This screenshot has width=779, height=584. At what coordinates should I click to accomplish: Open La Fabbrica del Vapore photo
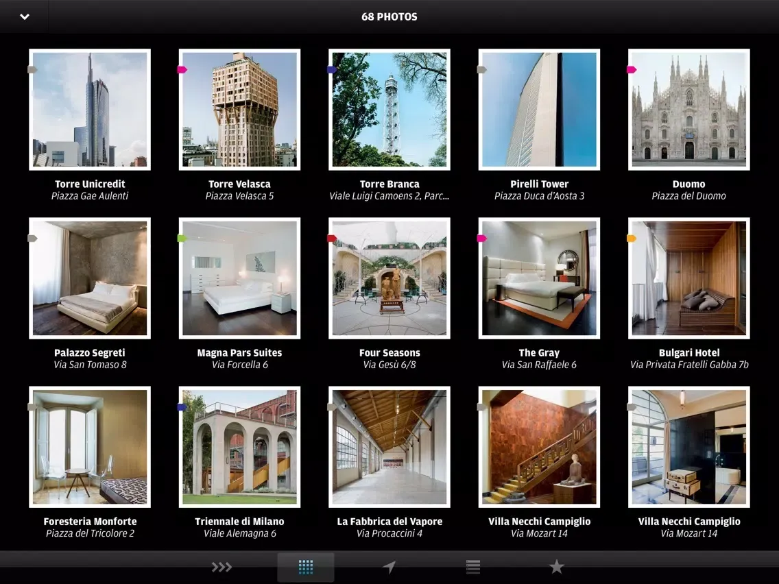pos(389,447)
